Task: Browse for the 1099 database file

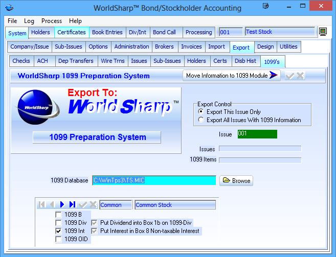Action: point(236,180)
